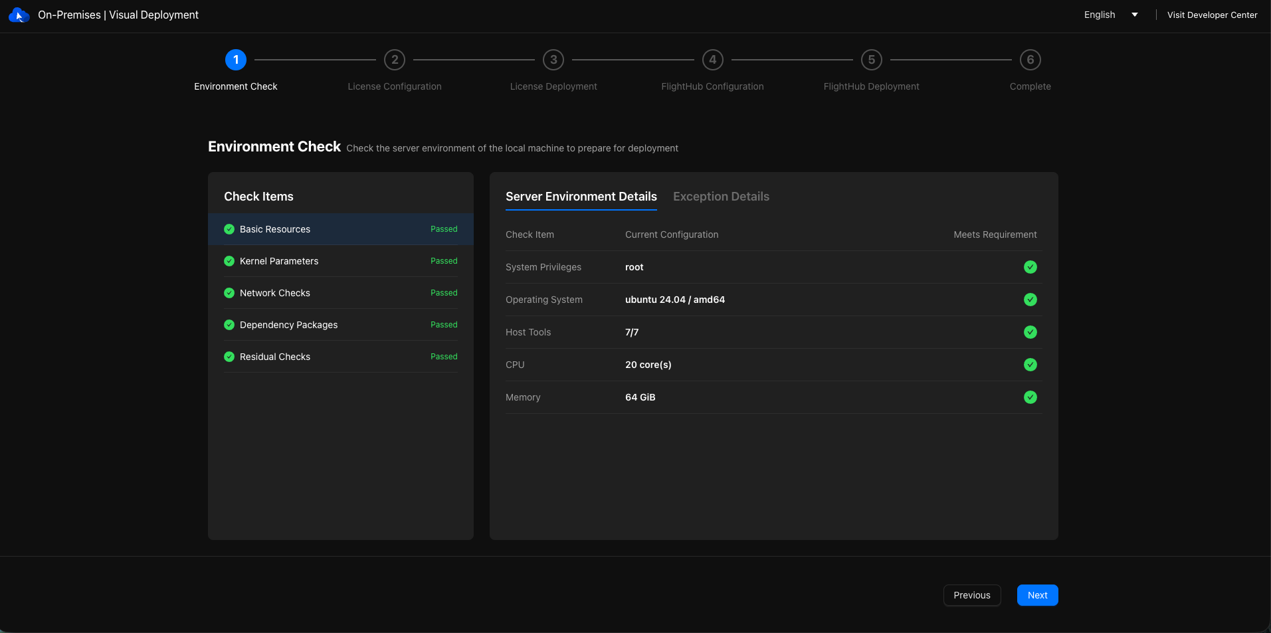Switch to Exception Details tab
The image size is (1271, 633).
721,197
